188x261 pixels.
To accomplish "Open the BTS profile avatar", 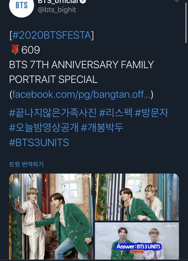I will point(22,6).
